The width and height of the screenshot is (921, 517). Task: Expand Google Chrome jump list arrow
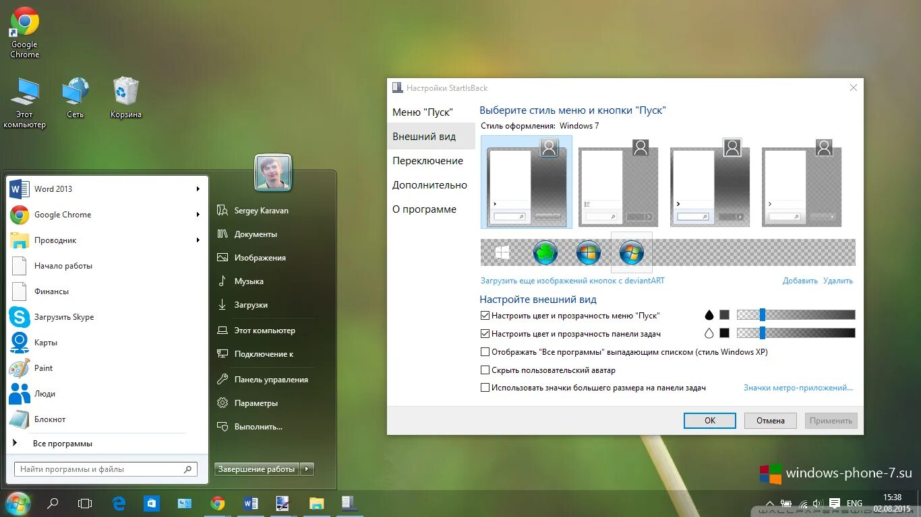point(198,215)
